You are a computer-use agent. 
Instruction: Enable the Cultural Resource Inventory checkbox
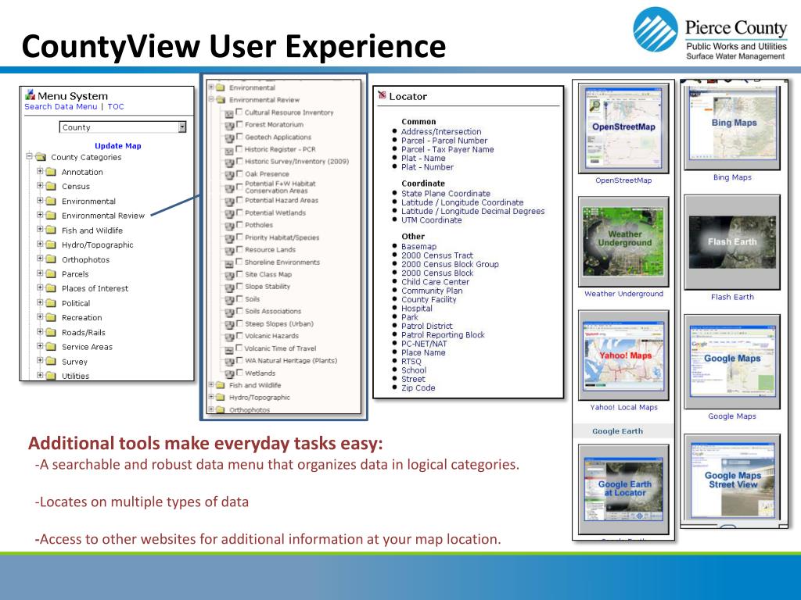[239, 112]
